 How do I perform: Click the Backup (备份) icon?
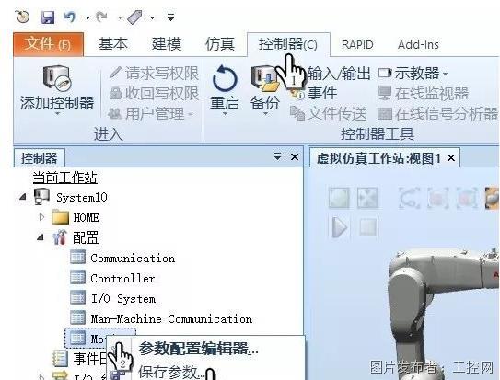[264, 79]
